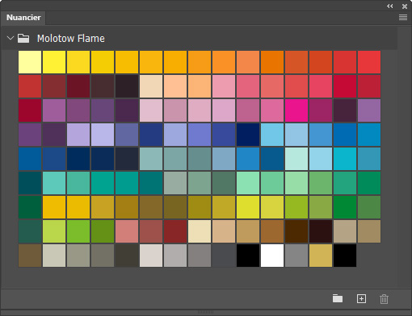Screen dimensions: 412x316
Task: Select the crimson swatch starting third row
Action: pyautogui.click(x=30, y=110)
